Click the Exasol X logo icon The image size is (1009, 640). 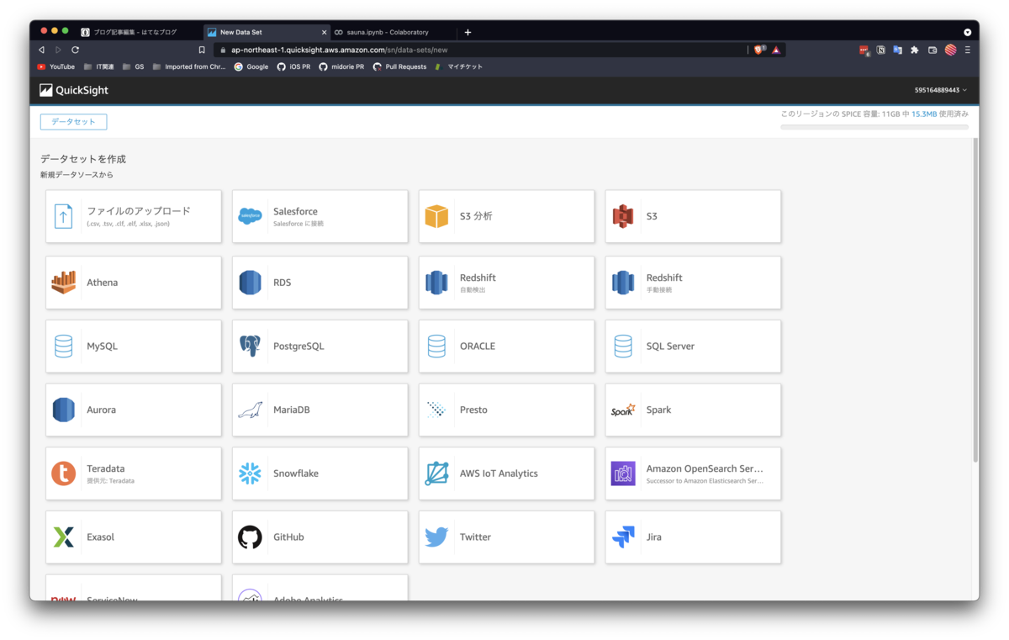coord(64,537)
